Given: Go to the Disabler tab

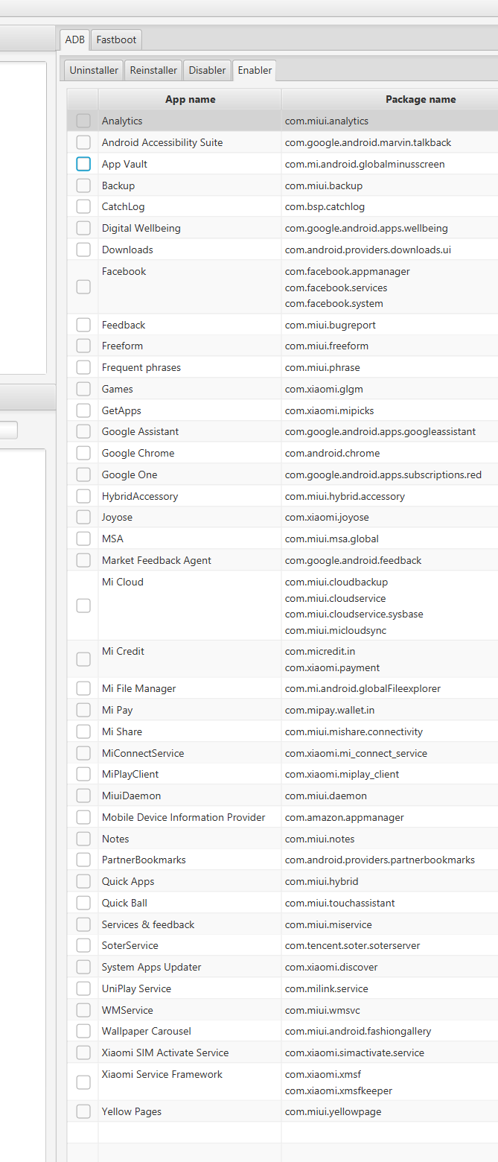Looking at the screenshot, I should pyautogui.click(x=207, y=70).
